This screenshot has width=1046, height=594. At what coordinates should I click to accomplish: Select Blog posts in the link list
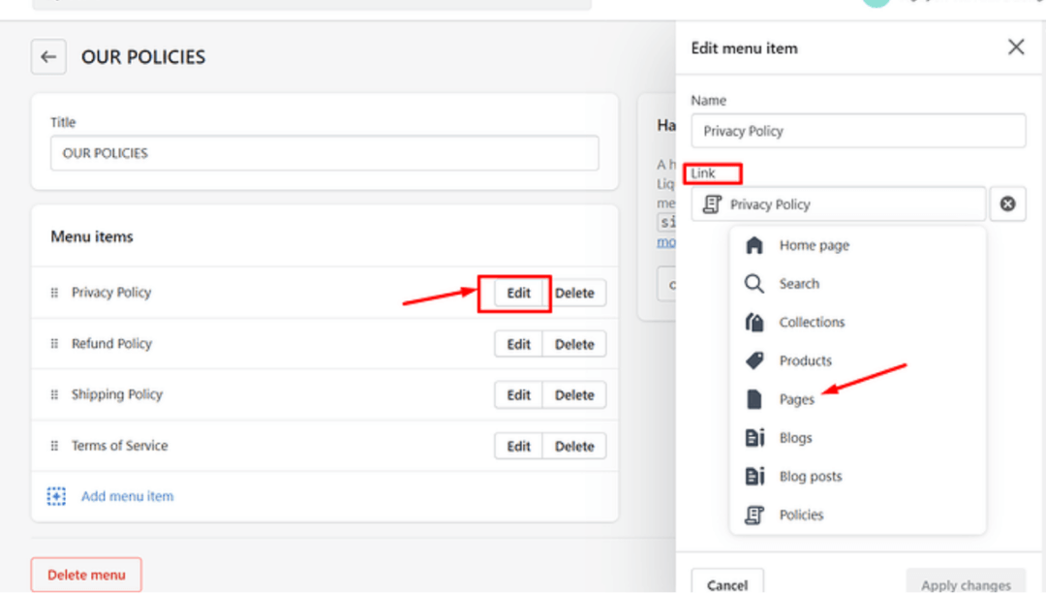pos(810,477)
